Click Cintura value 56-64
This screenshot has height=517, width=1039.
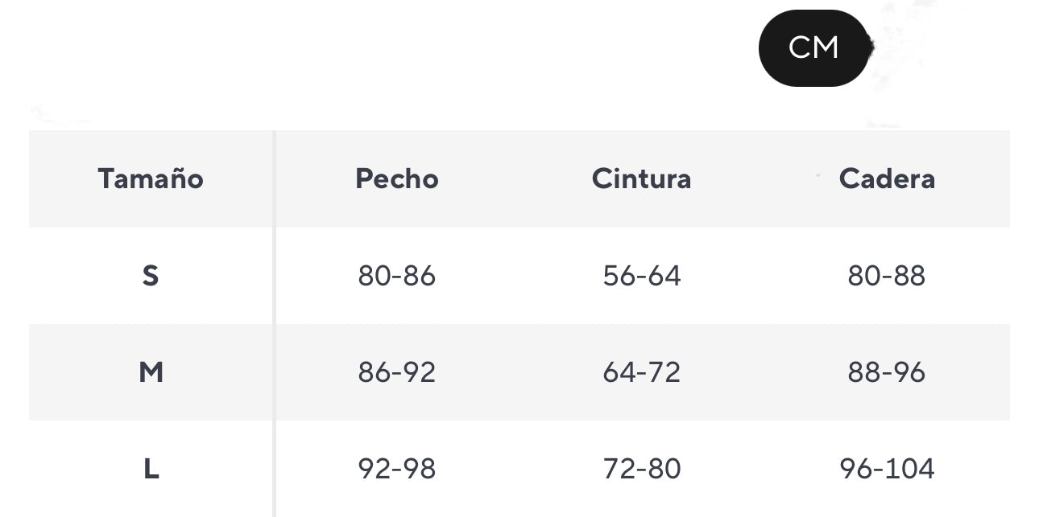[x=641, y=276]
